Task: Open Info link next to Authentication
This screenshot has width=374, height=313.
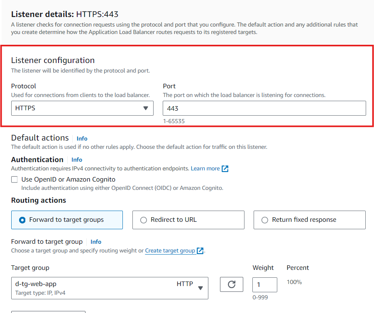Action: [x=77, y=160]
